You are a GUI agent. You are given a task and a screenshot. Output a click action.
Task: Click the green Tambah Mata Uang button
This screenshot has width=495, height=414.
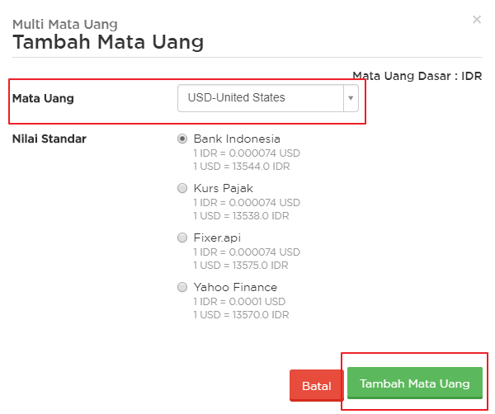[x=415, y=383]
